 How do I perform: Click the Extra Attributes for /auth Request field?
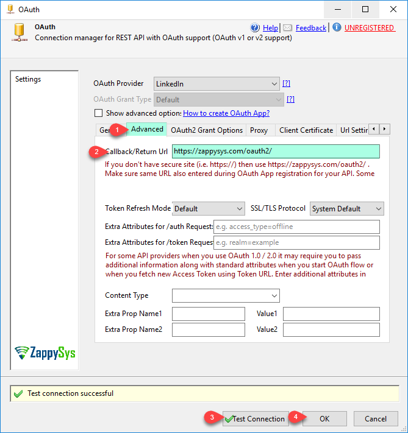[296, 227]
